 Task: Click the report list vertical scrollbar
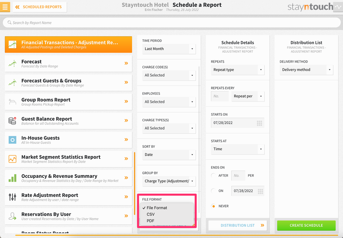(x=135, y=184)
